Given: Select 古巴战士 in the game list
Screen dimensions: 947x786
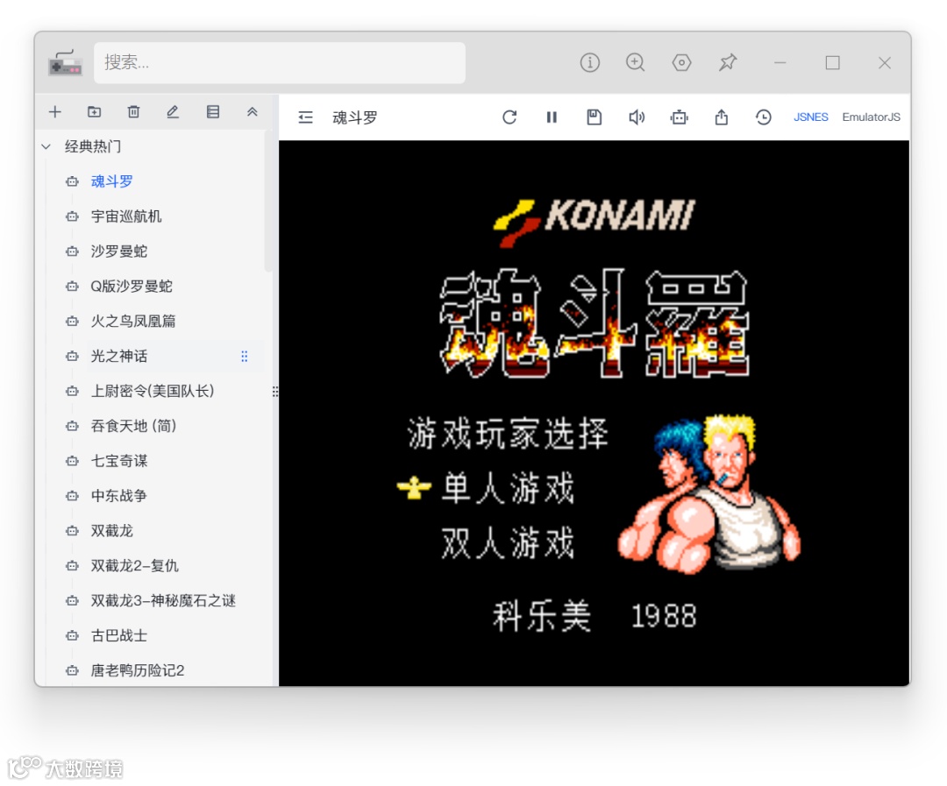Looking at the screenshot, I should pos(119,635).
